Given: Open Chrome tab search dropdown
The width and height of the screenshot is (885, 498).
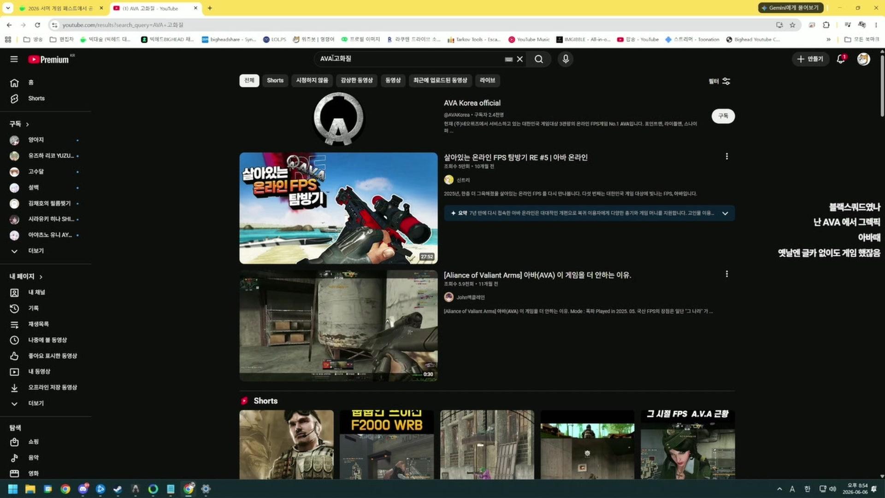Looking at the screenshot, I should [x=8, y=8].
